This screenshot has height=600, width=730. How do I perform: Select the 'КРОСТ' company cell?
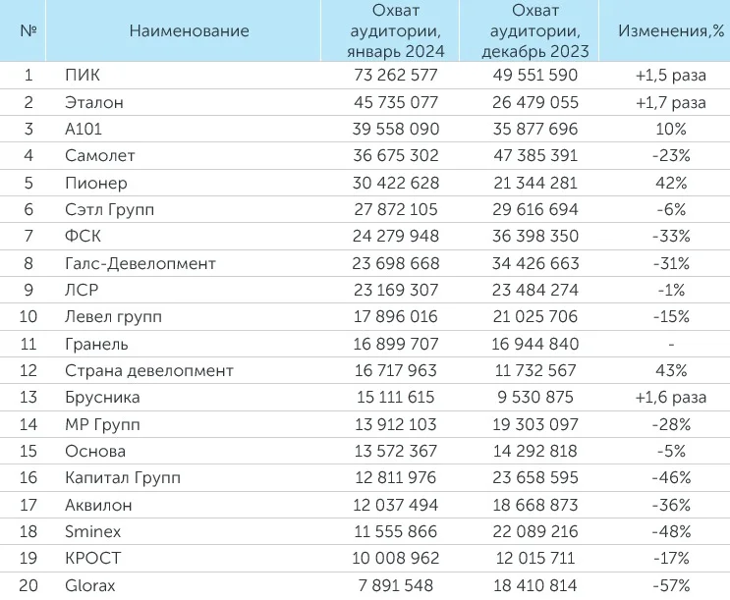92,560
